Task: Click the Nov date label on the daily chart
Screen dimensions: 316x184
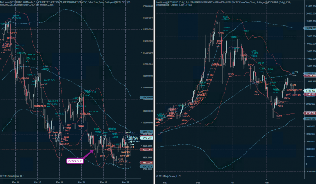Action: pyautogui.click(x=165, y=183)
